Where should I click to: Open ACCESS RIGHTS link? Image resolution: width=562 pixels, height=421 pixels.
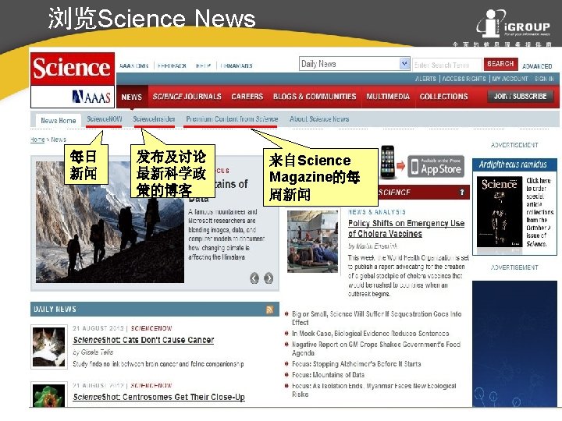[x=464, y=79]
